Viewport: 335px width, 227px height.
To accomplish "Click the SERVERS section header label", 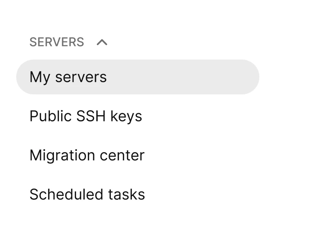I will click(x=57, y=42).
